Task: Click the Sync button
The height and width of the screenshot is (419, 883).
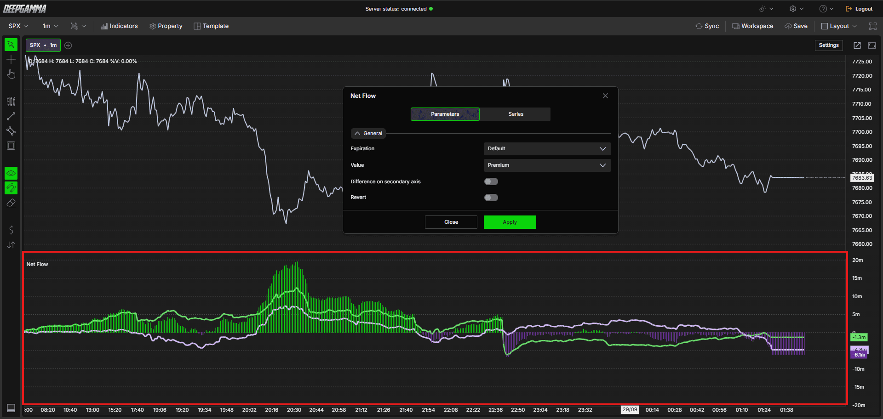Action: [x=707, y=26]
